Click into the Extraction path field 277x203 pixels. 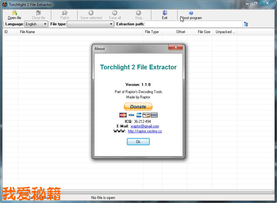pyautogui.click(x=194, y=24)
